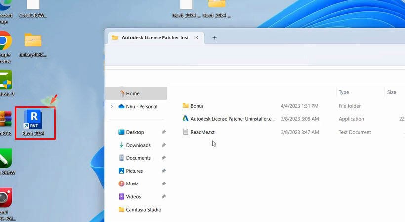Open the Google Chrome desktop icon
This screenshot has width=405, height=222.
click(x=6, y=40)
